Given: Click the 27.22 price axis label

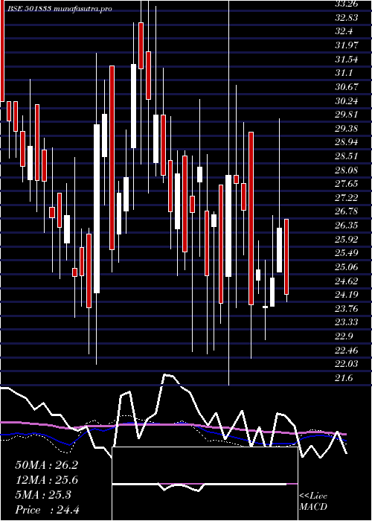Looking at the screenshot, I should coord(347,198).
